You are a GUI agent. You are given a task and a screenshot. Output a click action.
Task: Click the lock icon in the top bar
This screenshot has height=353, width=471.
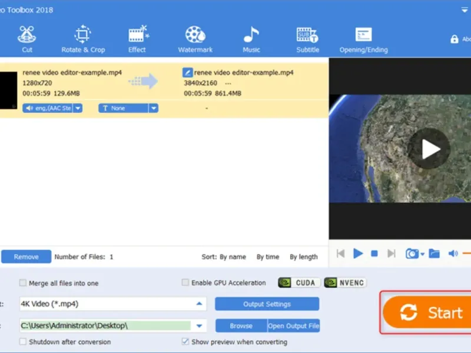pos(454,39)
